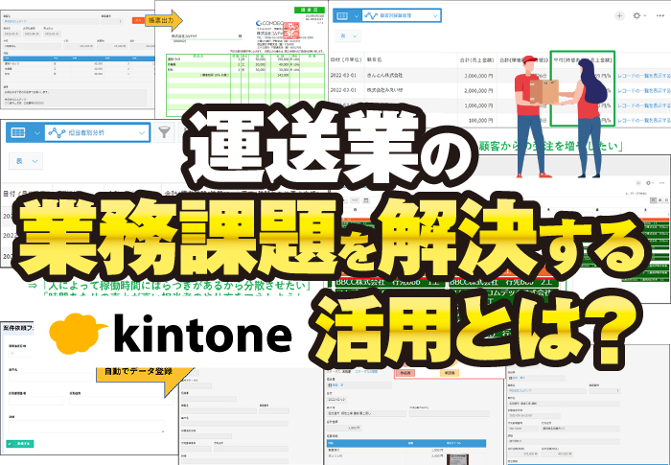The width and height of the screenshot is (671, 465).
Task: Click table view icon beside 担当者別分析
Action: coord(18,132)
